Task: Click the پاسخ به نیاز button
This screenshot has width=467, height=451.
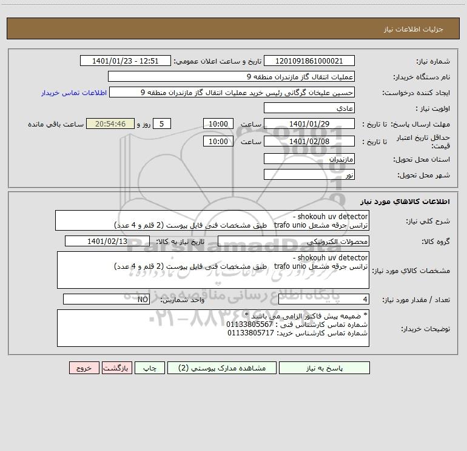Action: (324, 367)
